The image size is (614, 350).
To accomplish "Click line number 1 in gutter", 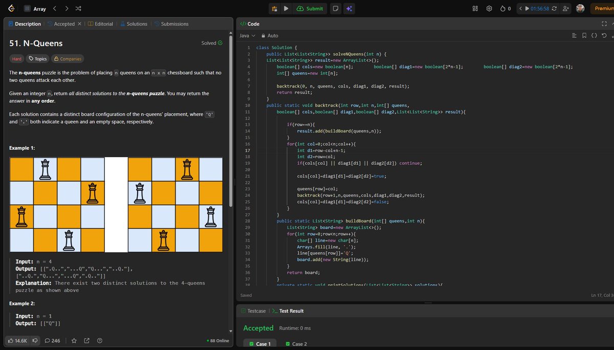I will (x=248, y=48).
